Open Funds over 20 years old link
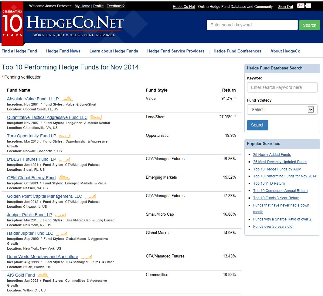The width and height of the screenshot is (323, 296). (x=273, y=227)
